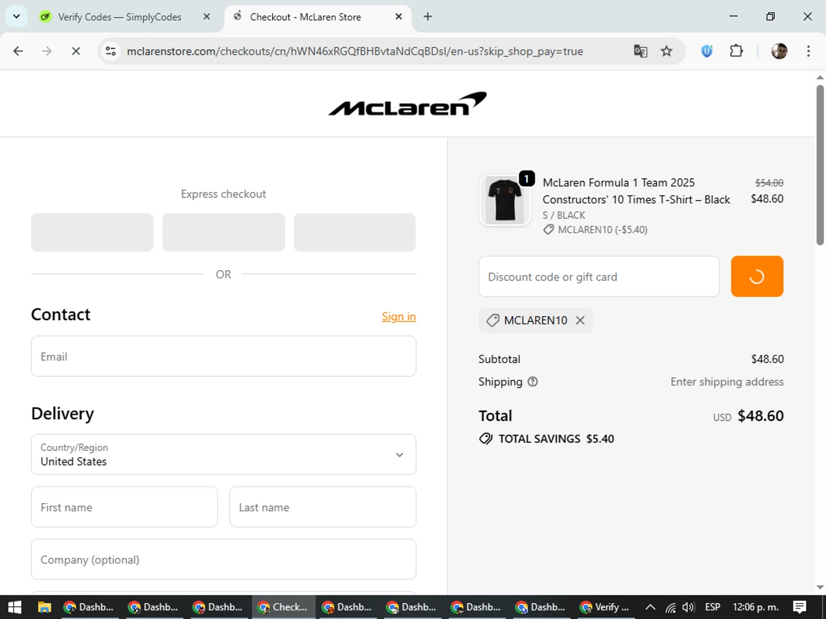The width and height of the screenshot is (826, 619).
Task: Click the first express checkout placeholder button
Action: (92, 232)
